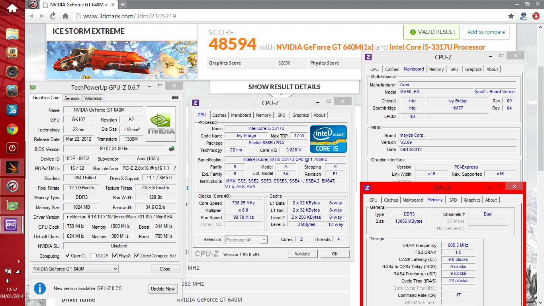The image size is (544, 306).
Task: Click Add to compare on 3DMark page
Action: pyautogui.click(x=486, y=32)
